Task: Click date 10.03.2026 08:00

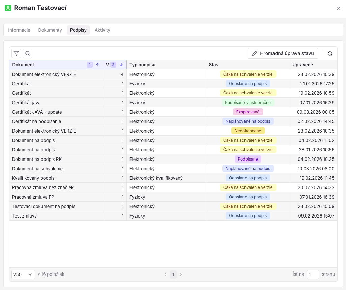Action: [316, 169]
